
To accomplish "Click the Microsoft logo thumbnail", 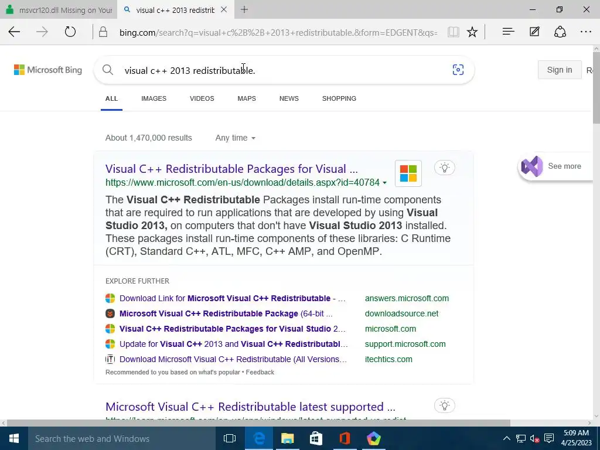I will tap(408, 173).
